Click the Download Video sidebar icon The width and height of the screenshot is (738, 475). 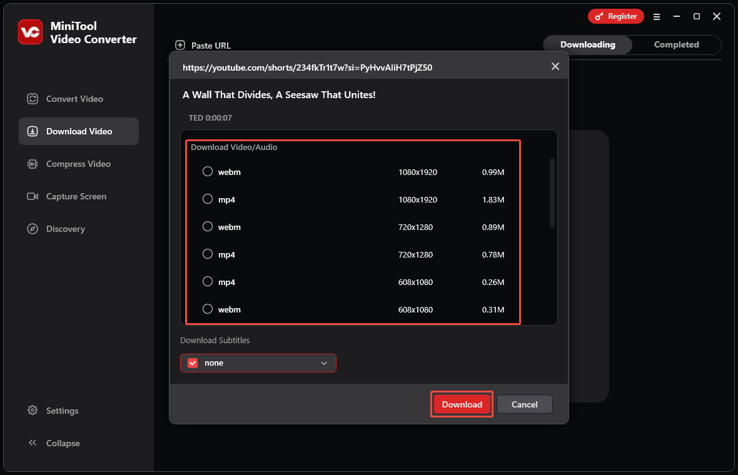[33, 131]
